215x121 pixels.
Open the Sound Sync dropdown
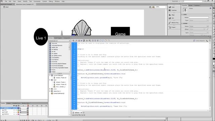point(199,33)
